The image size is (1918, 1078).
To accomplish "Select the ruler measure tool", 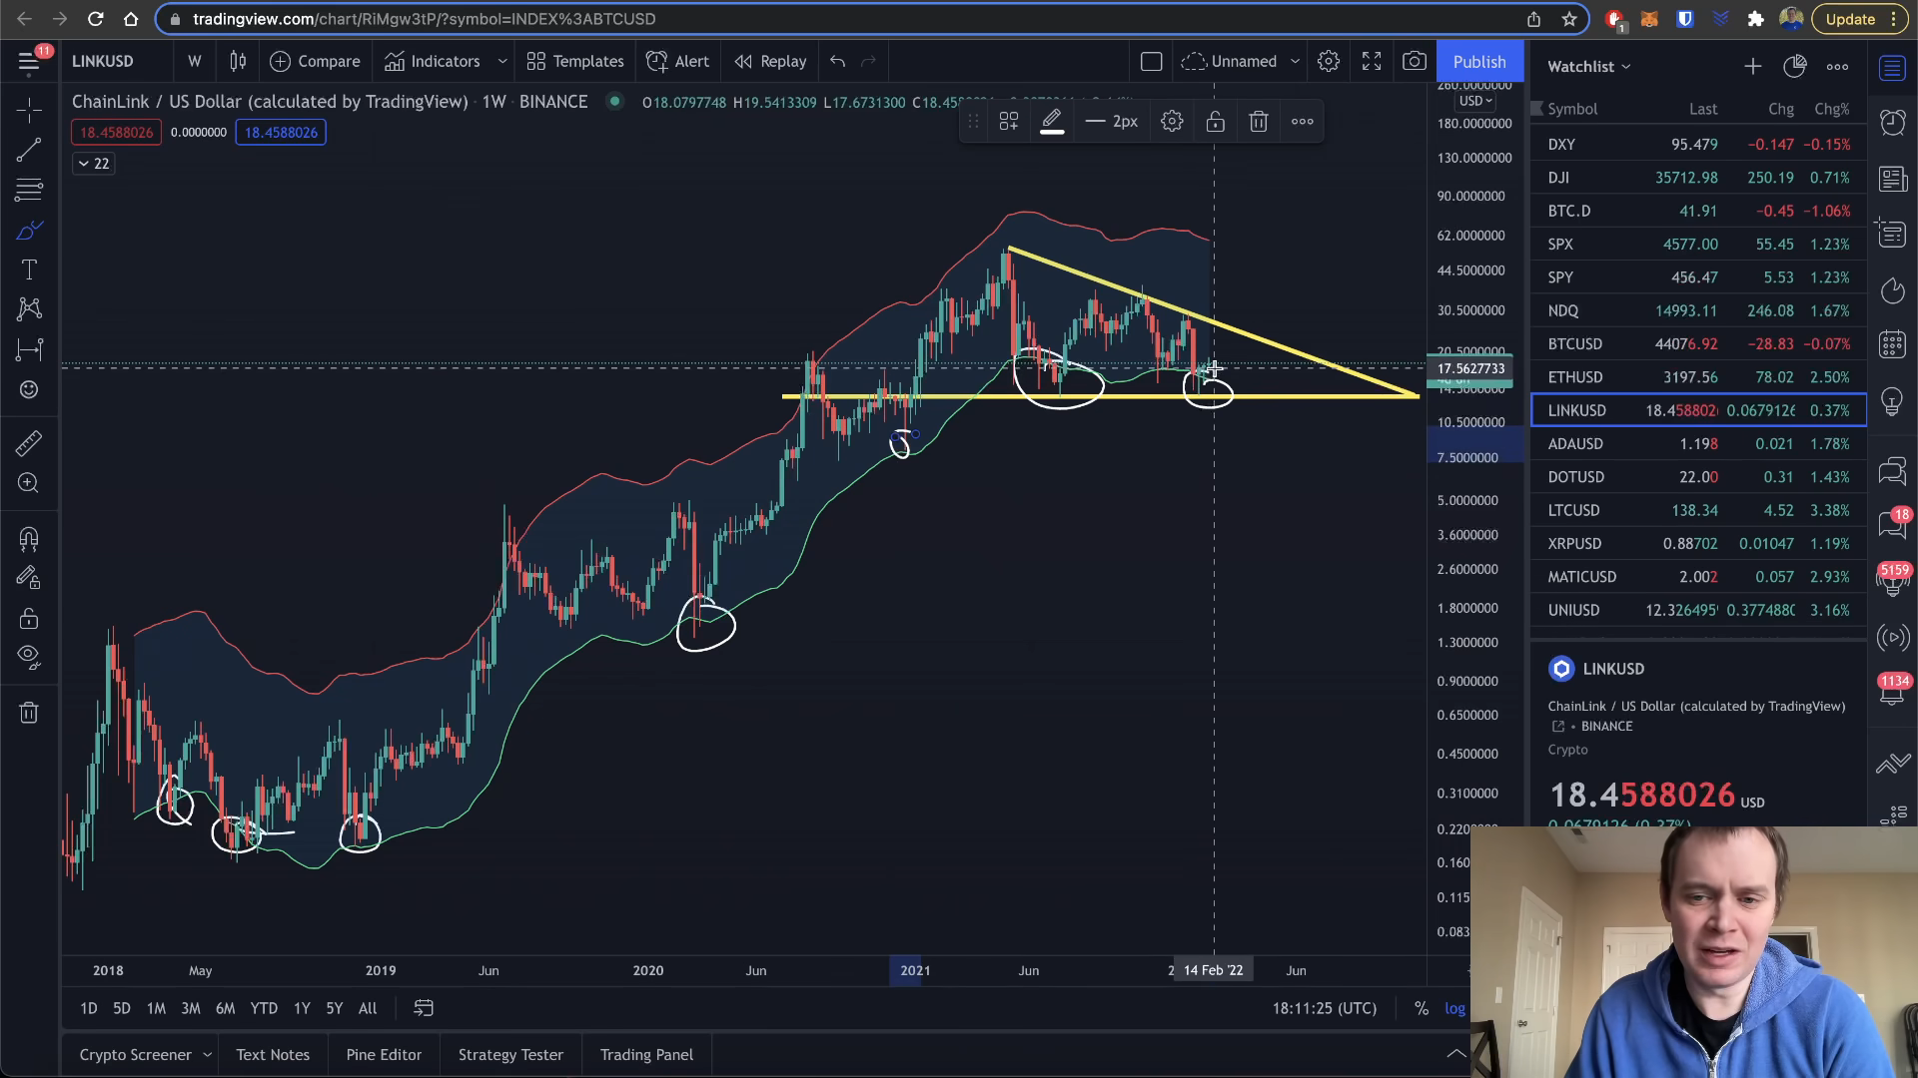I will pyautogui.click(x=29, y=443).
